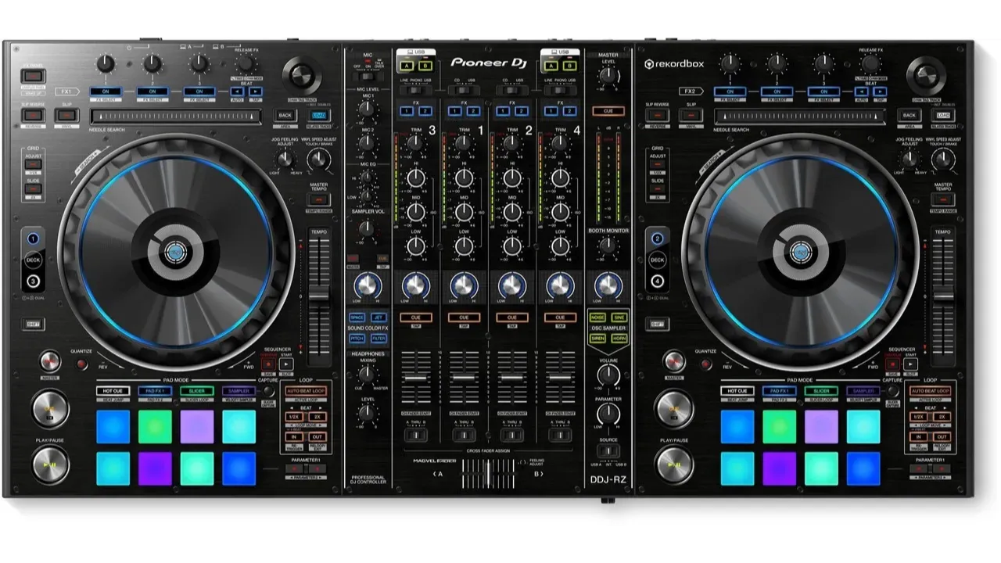This screenshot has width=1001, height=563.
Task: Tap loop OUT button on left deck
Action: tap(318, 436)
